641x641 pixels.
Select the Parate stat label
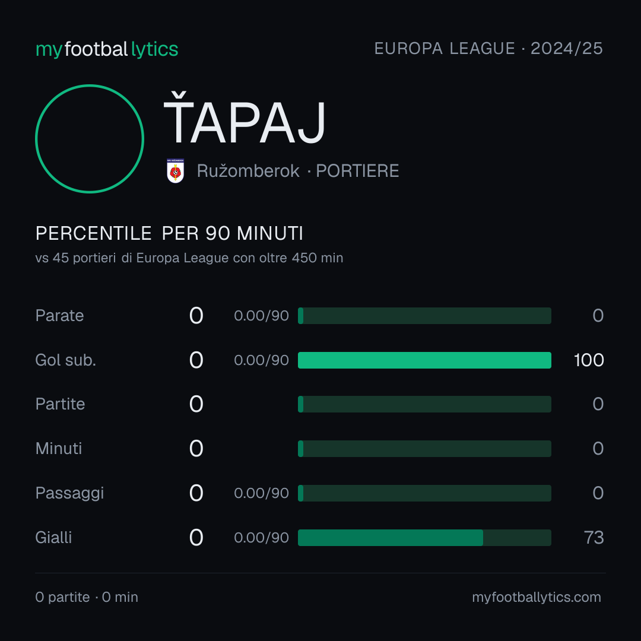coord(60,316)
